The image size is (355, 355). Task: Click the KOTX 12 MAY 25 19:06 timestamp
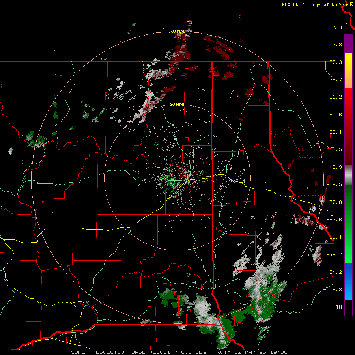[252, 352]
